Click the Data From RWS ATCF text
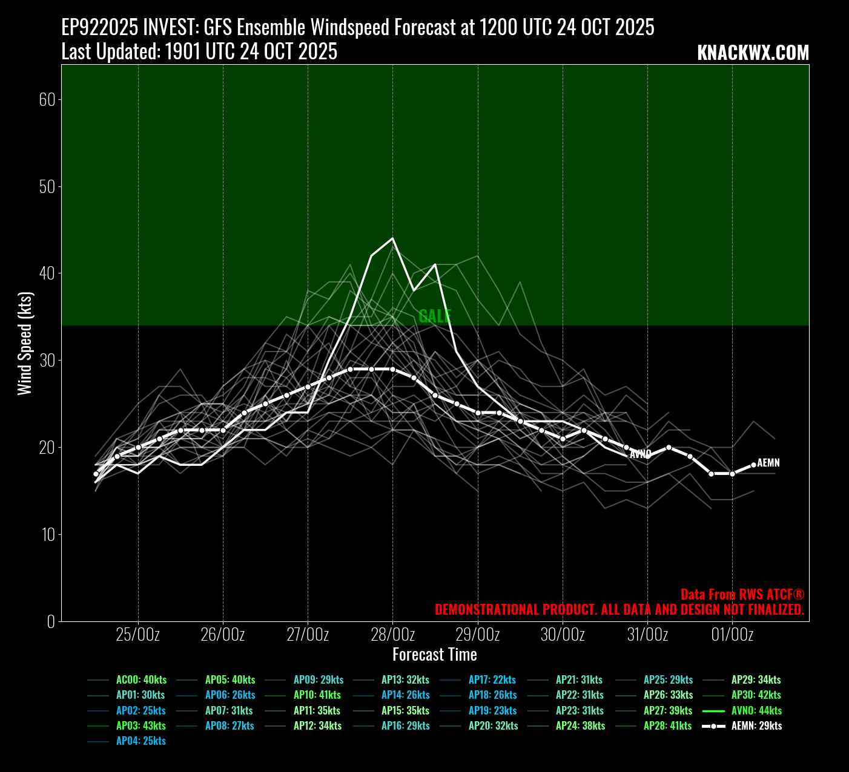Viewport: 849px width, 772px height. pos(742,594)
